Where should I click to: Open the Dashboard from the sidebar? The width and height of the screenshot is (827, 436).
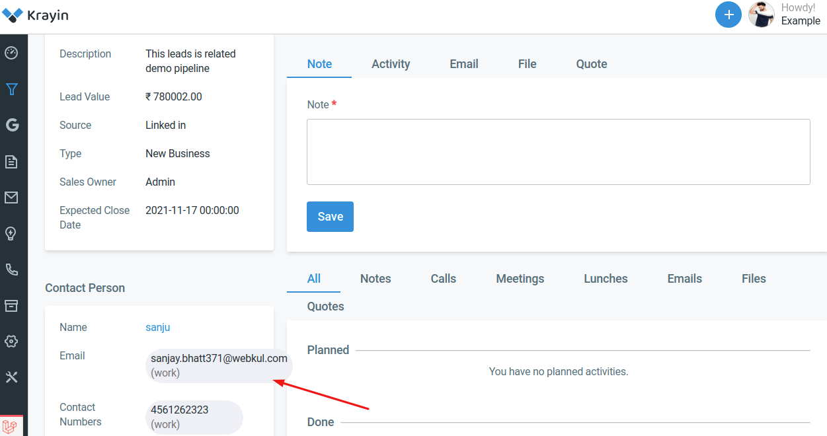point(12,53)
